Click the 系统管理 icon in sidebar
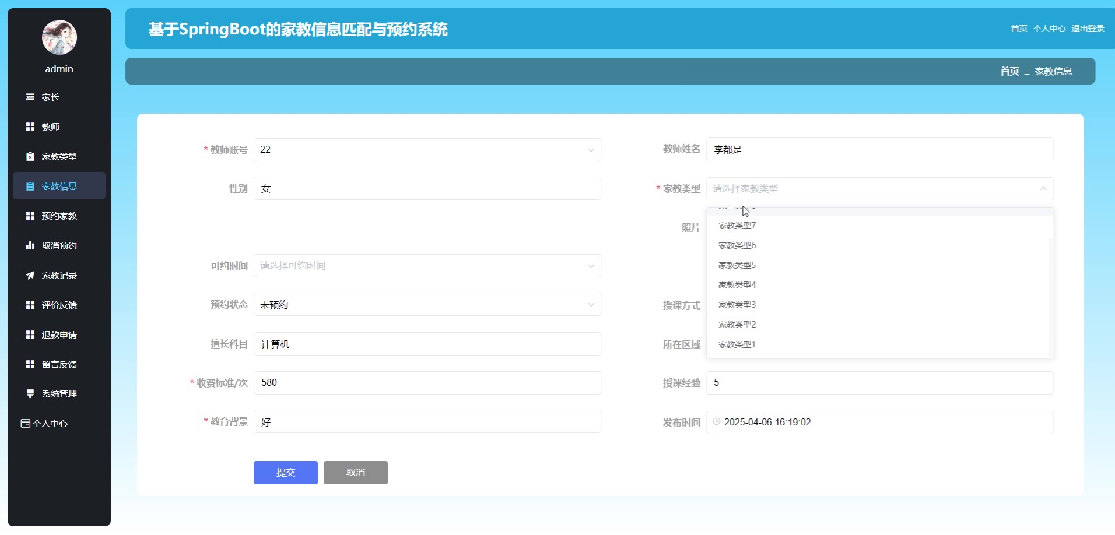This screenshot has height=535, width=1115. click(30, 393)
